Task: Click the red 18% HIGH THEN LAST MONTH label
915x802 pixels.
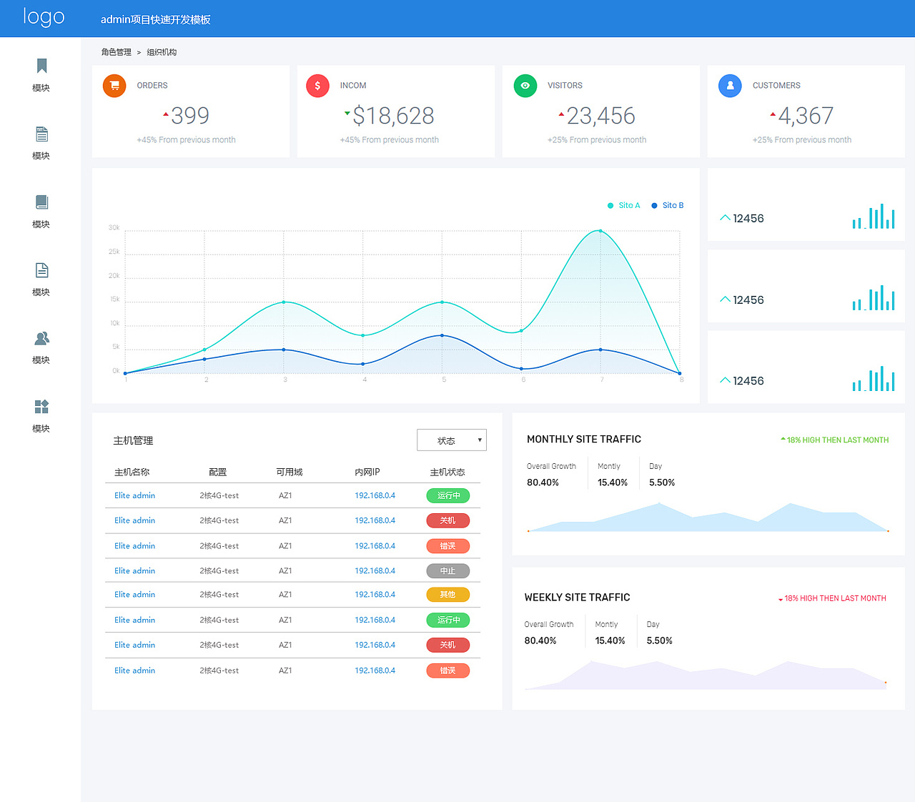Action: 832,598
